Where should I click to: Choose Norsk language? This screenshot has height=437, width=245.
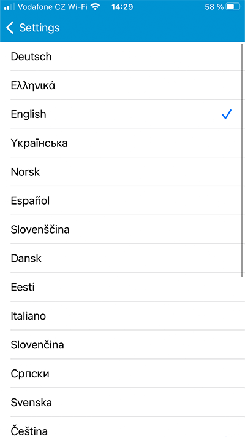(123, 171)
